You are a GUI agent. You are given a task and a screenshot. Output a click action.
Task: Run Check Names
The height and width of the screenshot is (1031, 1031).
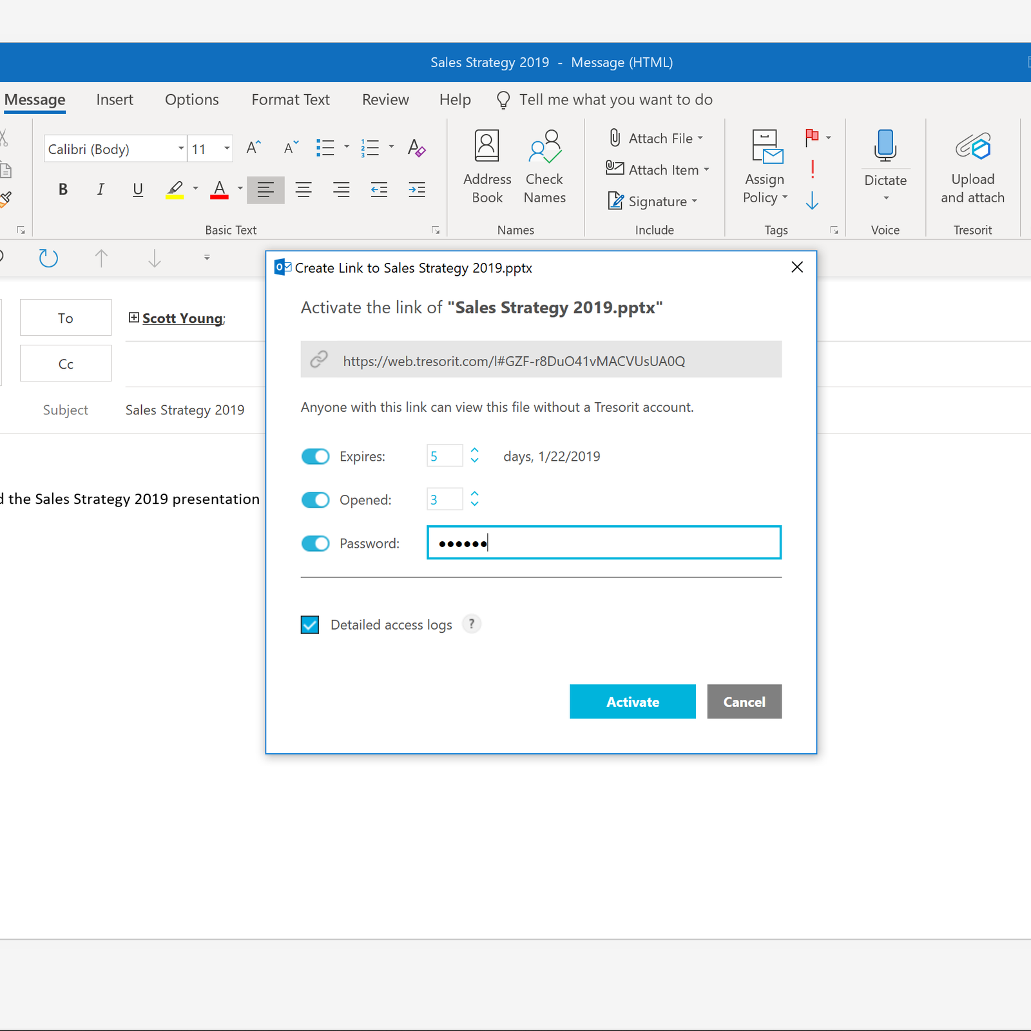(x=544, y=167)
